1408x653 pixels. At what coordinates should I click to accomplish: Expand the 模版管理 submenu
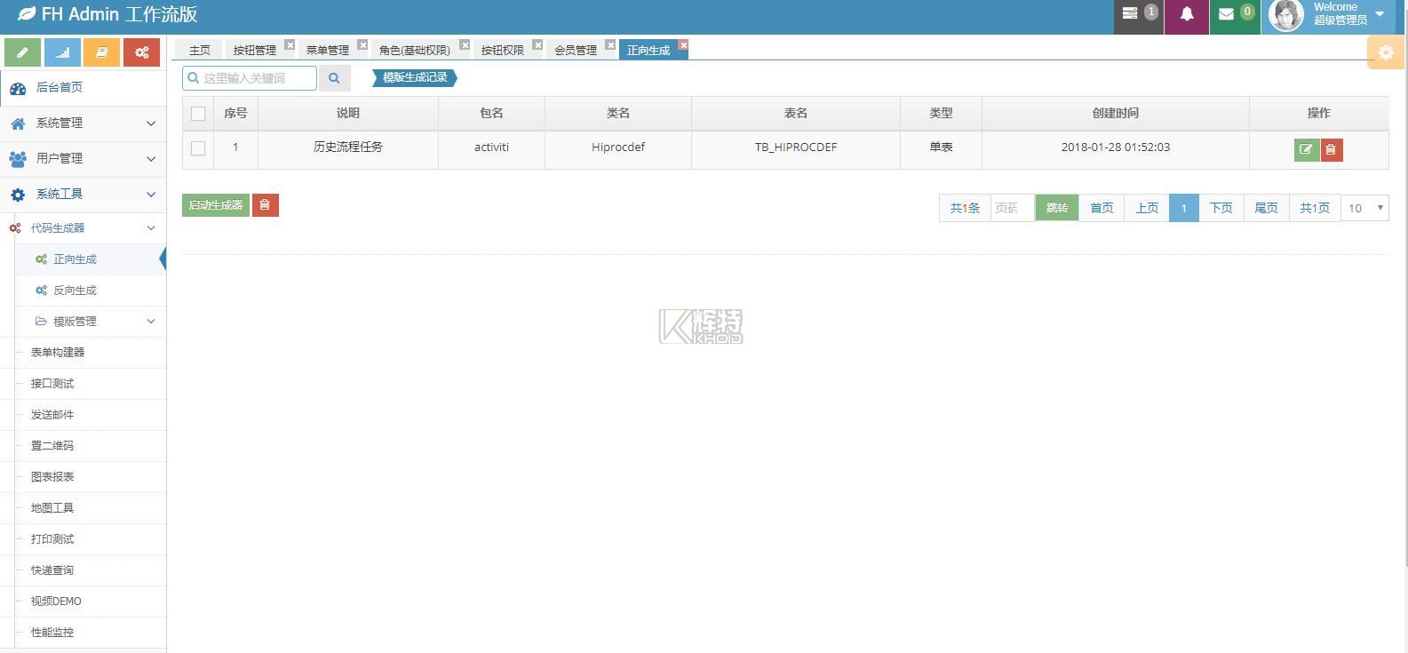click(x=93, y=322)
